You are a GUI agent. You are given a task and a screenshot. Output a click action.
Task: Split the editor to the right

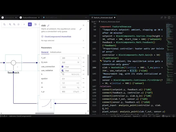click(x=169, y=18)
